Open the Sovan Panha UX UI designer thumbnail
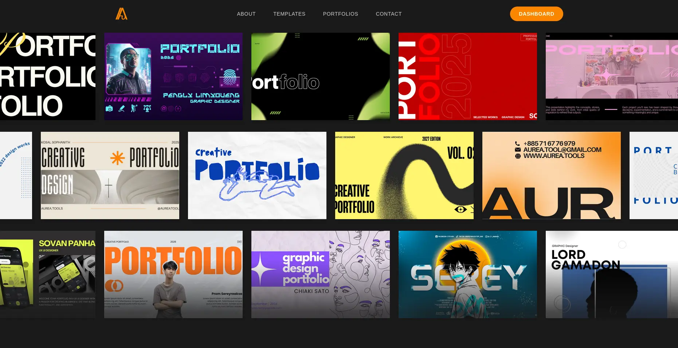 [48, 274]
